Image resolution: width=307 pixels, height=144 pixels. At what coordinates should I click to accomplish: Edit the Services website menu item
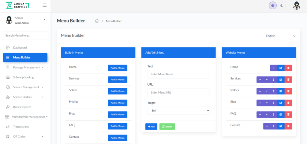(x=281, y=79)
